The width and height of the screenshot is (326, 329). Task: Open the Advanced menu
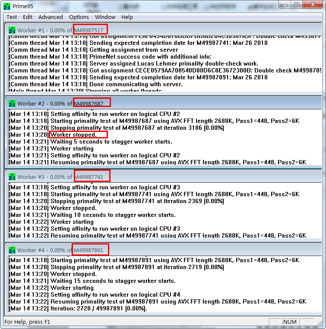pyautogui.click(x=51, y=17)
